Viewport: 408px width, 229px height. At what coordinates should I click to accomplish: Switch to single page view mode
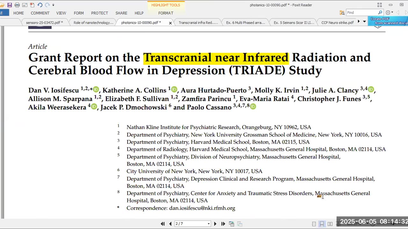pos(314,224)
